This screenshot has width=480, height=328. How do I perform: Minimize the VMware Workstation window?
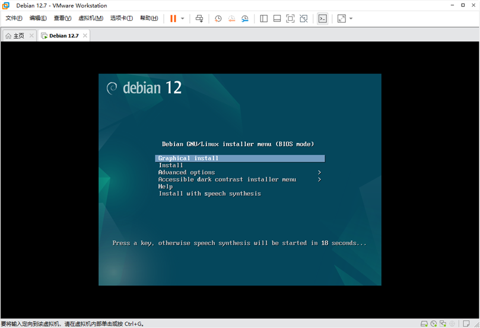click(453, 5)
